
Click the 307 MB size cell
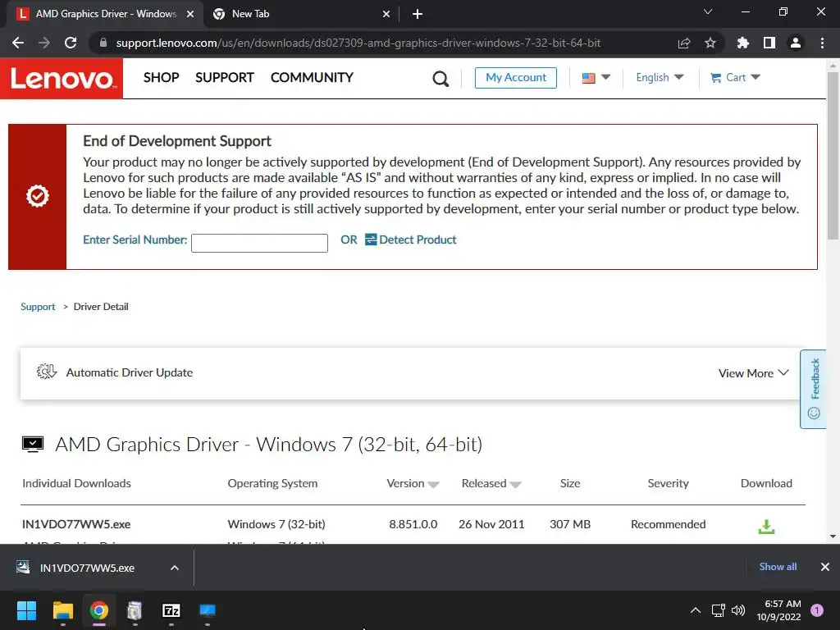tap(570, 524)
